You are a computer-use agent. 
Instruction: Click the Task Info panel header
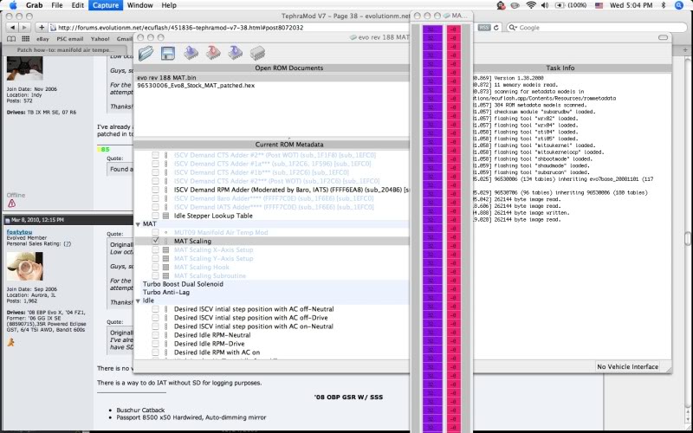pos(560,68)
